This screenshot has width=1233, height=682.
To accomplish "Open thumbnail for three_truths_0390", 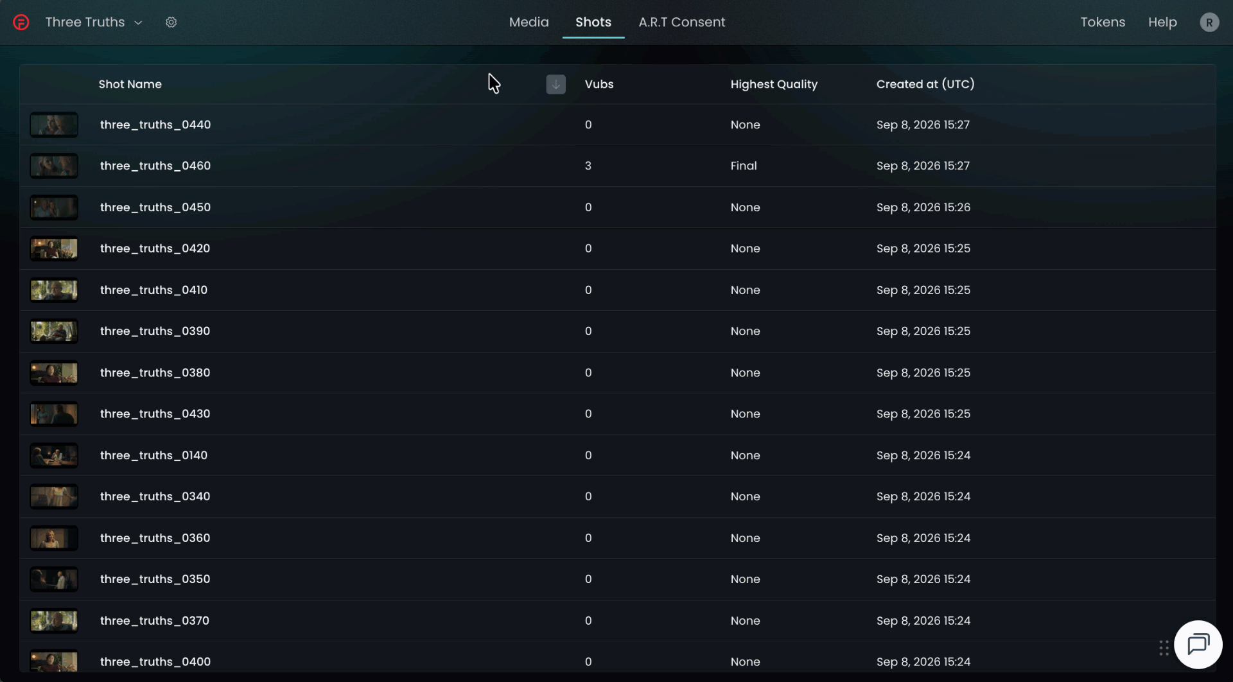I will pos(54,331).
